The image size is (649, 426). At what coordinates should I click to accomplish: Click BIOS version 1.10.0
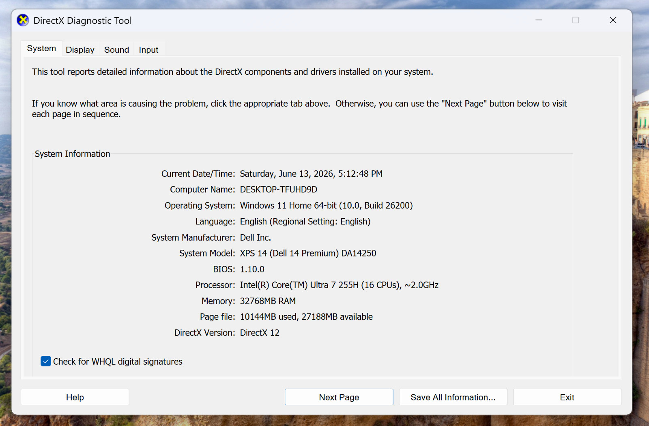click(252, 269)
